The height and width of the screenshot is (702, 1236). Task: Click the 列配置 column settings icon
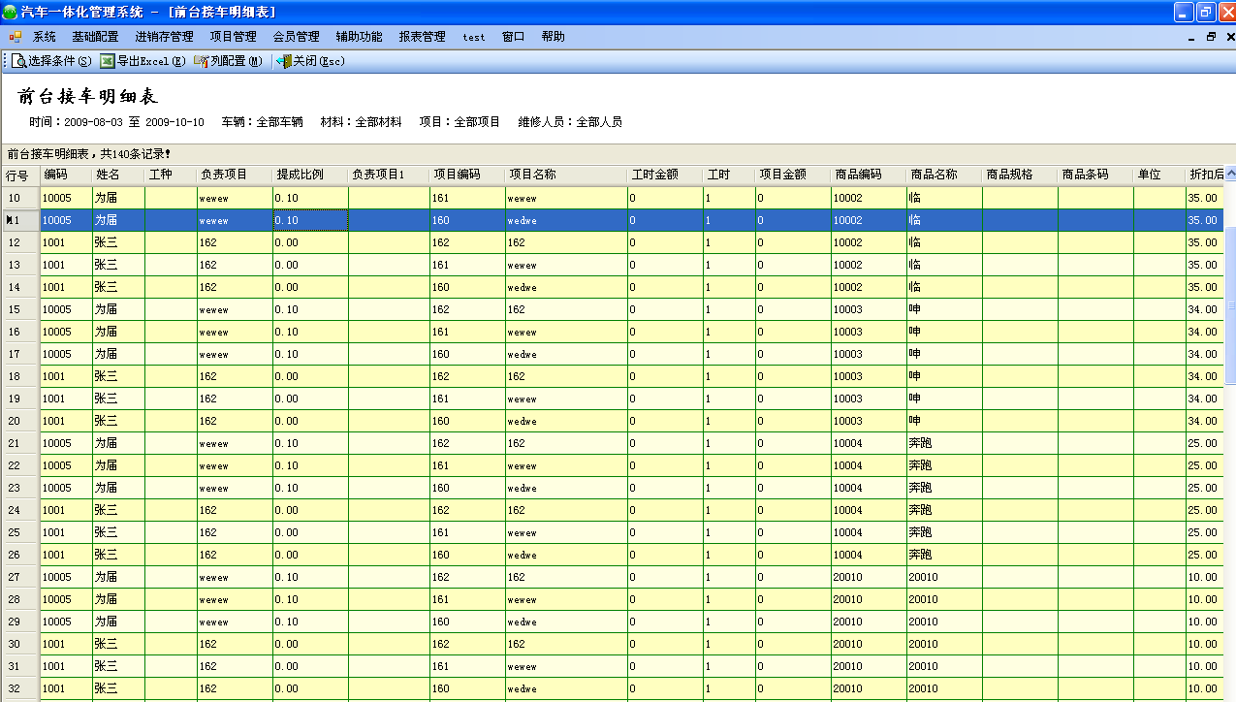[202, 61]
